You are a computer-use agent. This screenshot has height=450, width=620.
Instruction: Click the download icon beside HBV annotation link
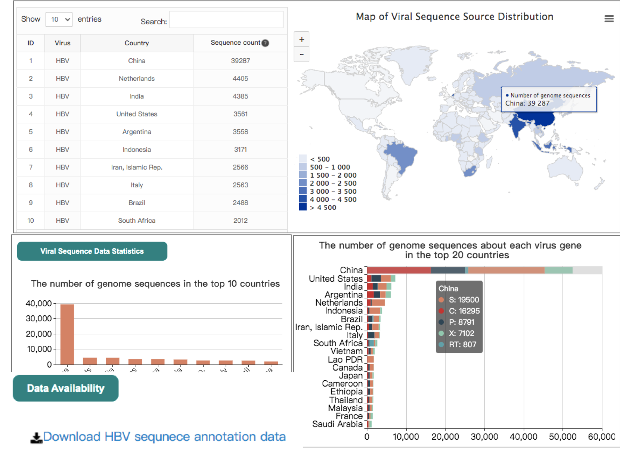tap(36, 438)
